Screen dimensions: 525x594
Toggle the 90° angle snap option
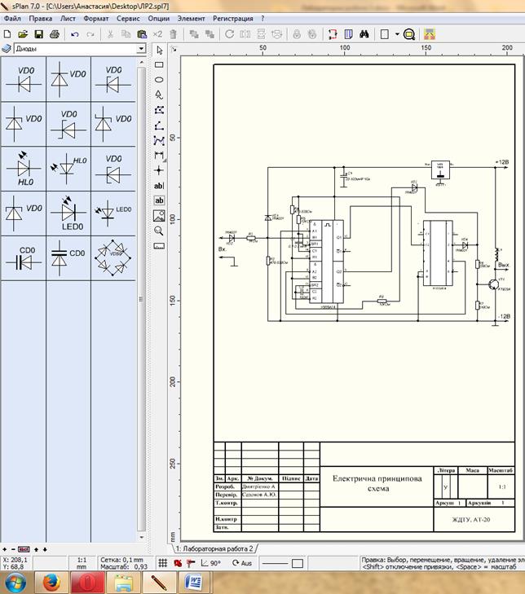click(x=211, y=563)
